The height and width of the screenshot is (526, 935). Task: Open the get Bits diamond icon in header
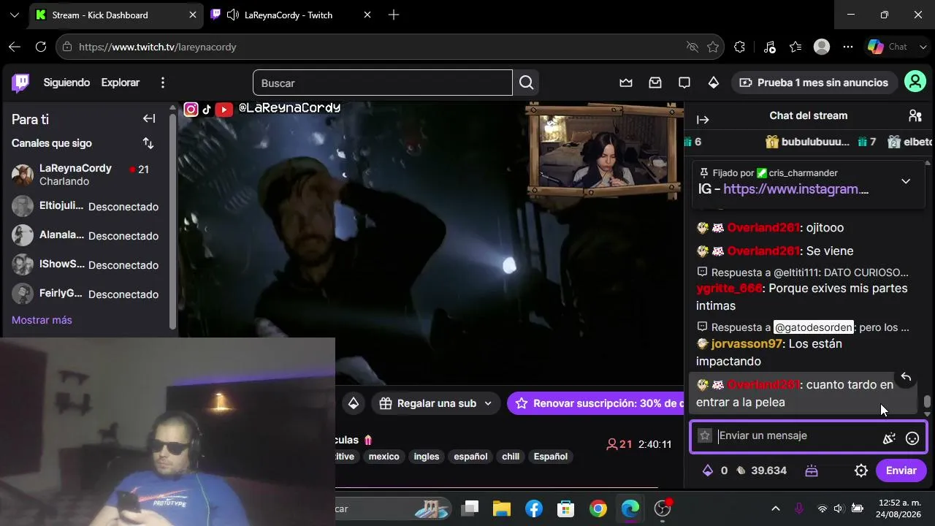coord(714,83)
